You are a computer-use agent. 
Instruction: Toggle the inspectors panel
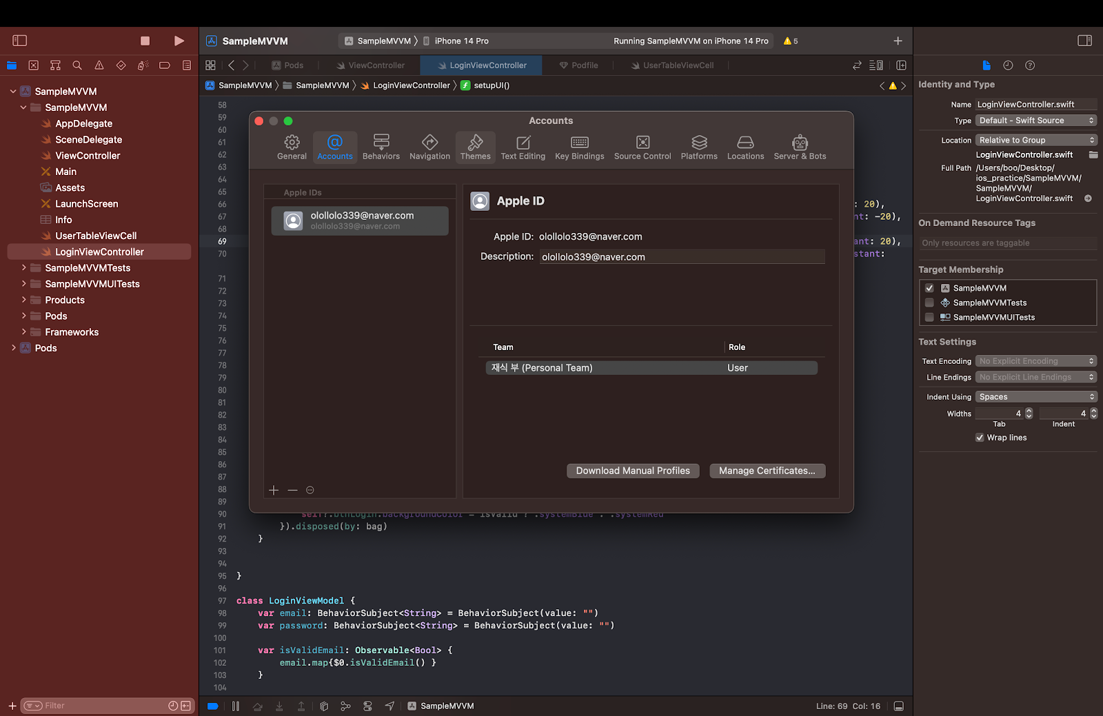point(1084,41)
